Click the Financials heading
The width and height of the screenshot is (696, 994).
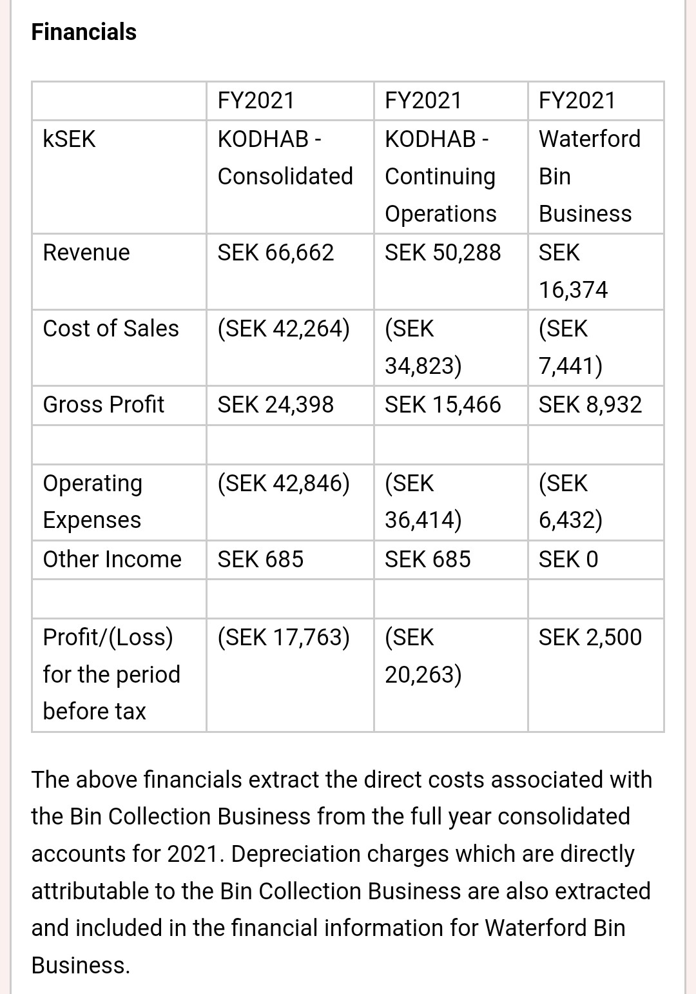84,32
